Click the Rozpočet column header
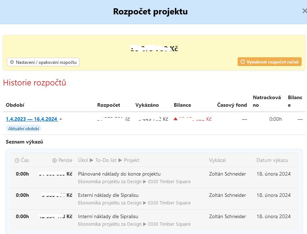 click(x=109, y=105)
